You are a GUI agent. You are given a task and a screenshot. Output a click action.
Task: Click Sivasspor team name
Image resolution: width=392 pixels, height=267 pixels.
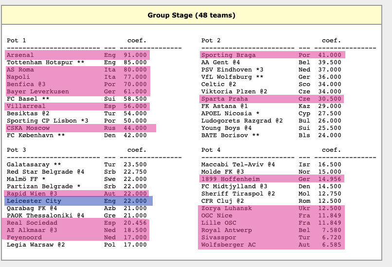pyautogui.click(x=218, y=237)
